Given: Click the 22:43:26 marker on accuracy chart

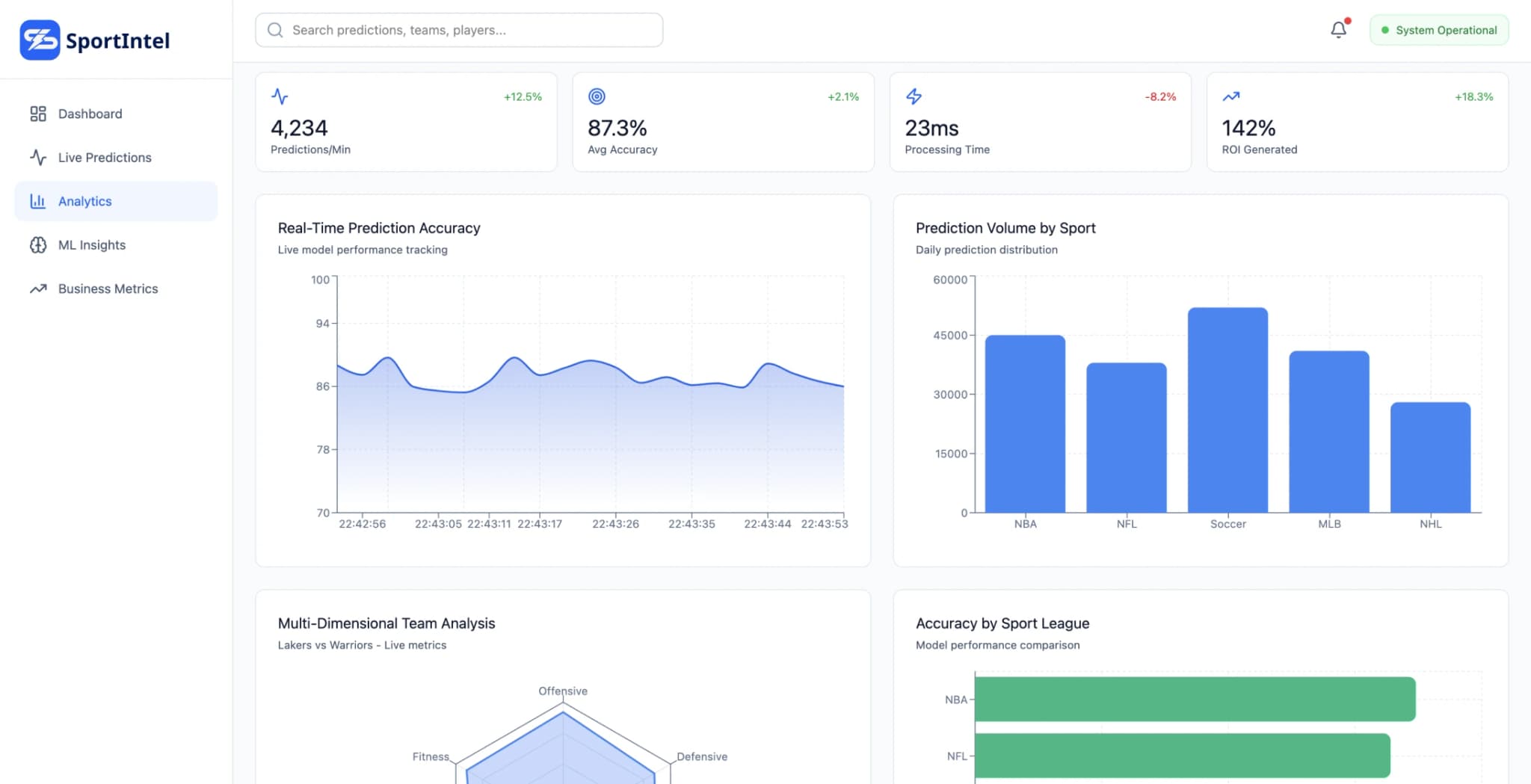Looking at the screenshot, I should 615,524.
